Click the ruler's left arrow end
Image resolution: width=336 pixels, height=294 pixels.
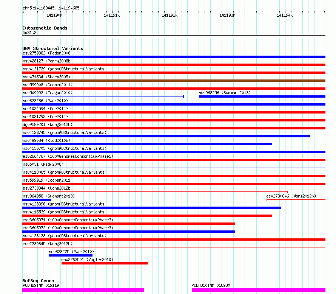tap(24, 12)
